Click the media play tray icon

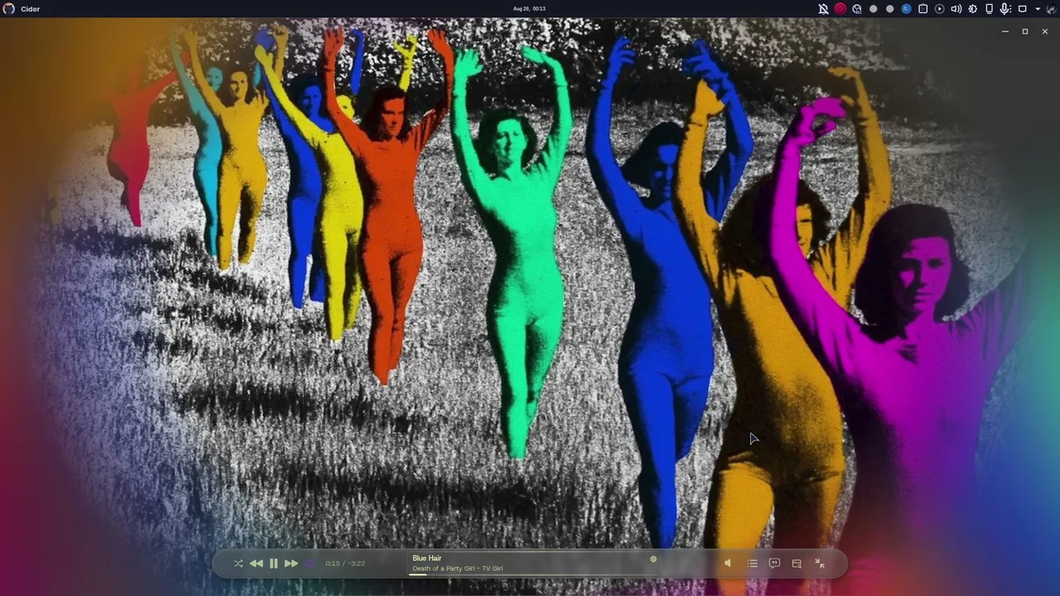point(939,8)
